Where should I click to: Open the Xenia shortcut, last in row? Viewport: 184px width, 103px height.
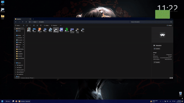point(83,30)
